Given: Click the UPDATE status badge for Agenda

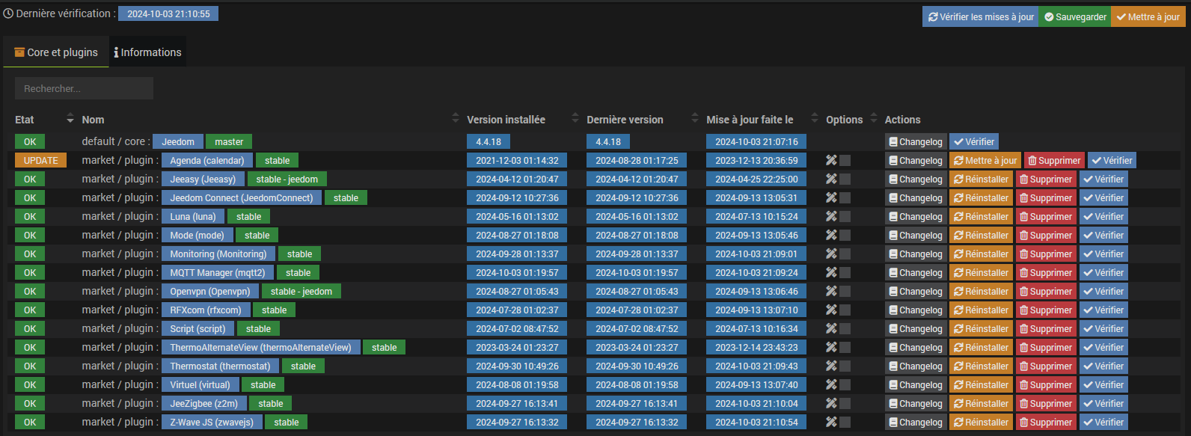Looking at the screenshot, I should point(41,160).
